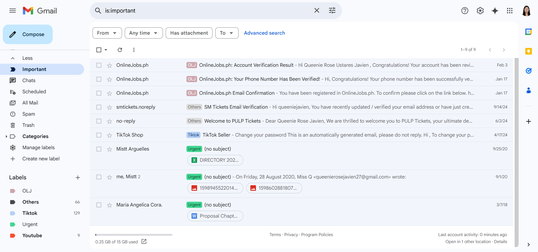Screen dimensions: 538x252
Task: Get add-ons via plus icon
Action: pyautogui.click(x=528, y=121)
